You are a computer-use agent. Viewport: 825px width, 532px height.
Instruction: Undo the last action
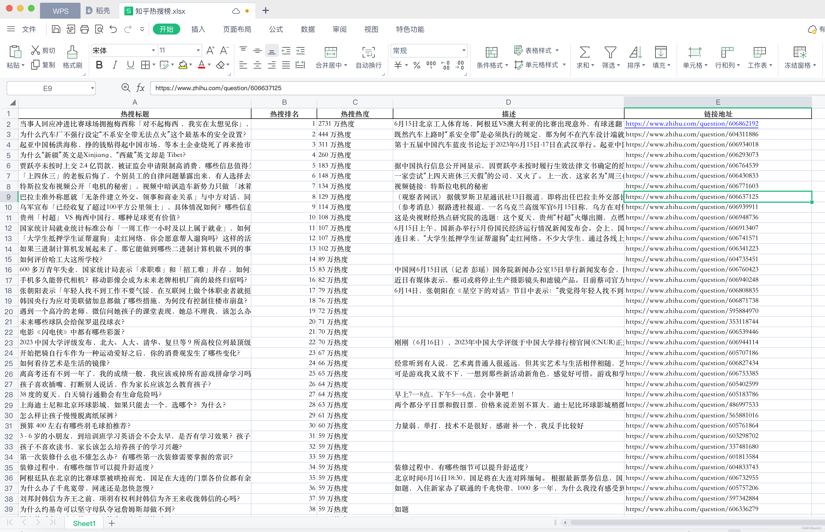[x=113, y=29]
